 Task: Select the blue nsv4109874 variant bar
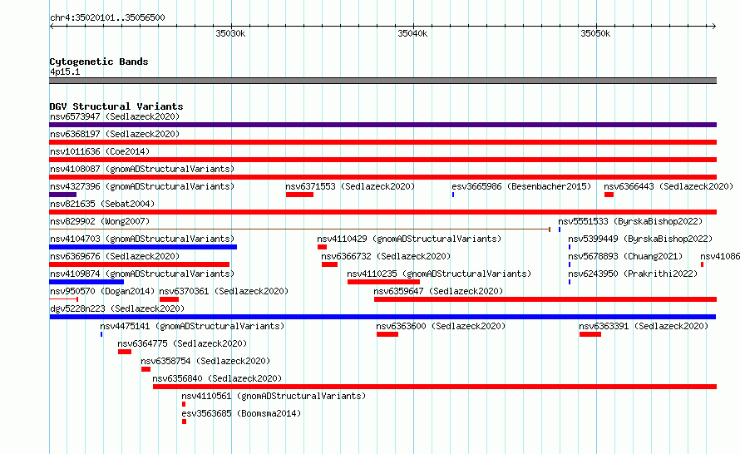coord(86,282)
